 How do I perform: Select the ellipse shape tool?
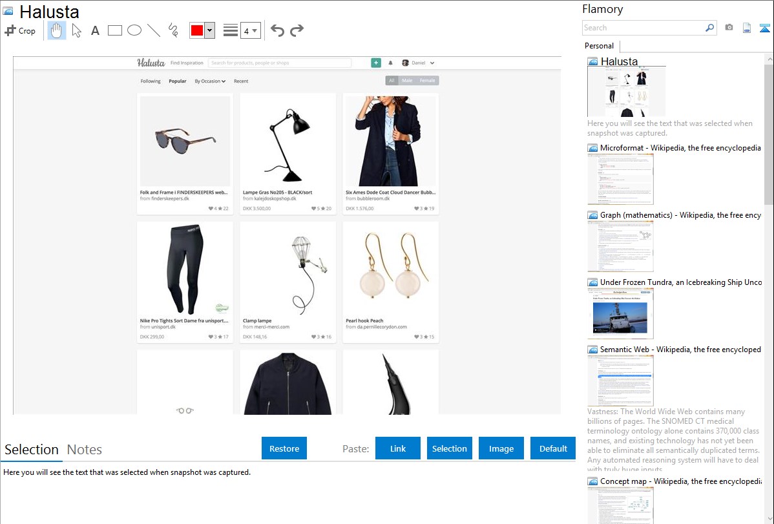pyautogui.click(x=134, y=30)
